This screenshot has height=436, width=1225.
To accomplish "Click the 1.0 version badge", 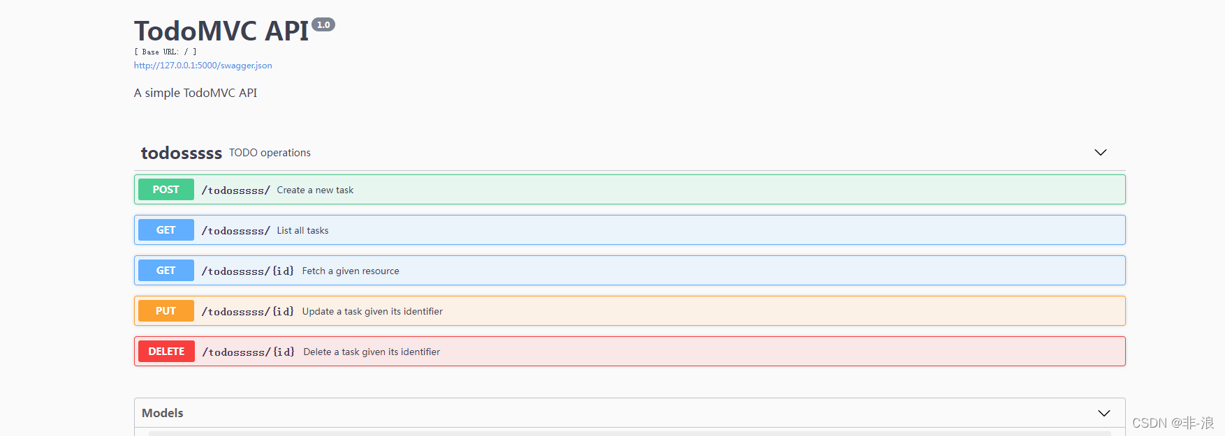I will point(323,24).
